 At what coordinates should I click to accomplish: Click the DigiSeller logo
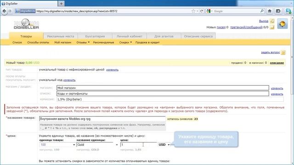(26, 24)
